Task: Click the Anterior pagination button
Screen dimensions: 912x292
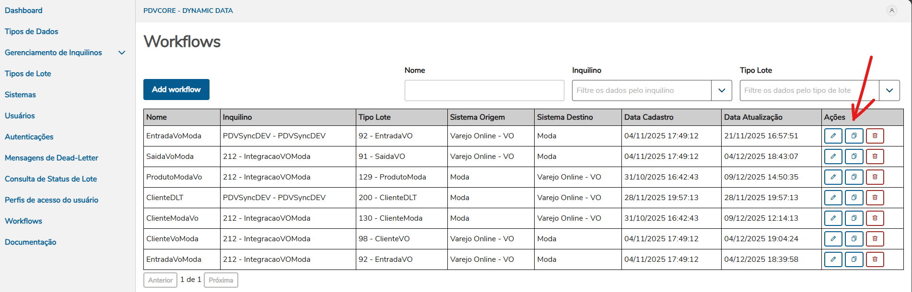Action: pyautogui.click(x=160, y=280)
